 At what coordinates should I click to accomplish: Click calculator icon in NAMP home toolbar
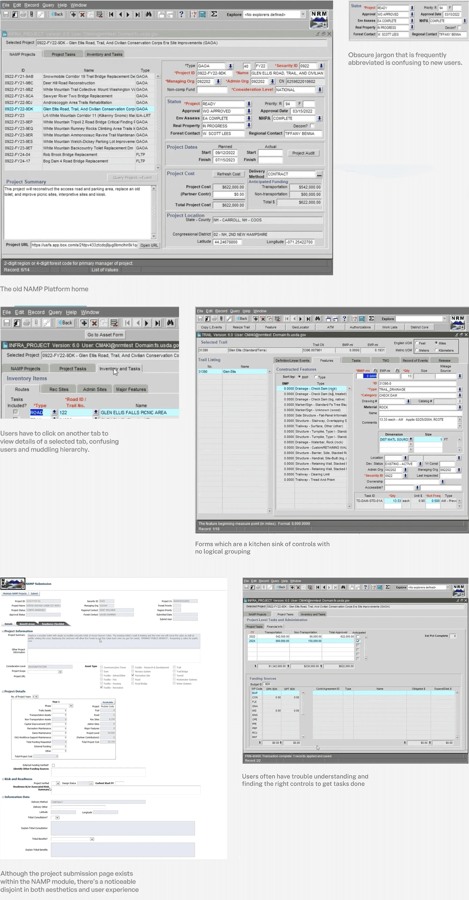coord(203,15)
